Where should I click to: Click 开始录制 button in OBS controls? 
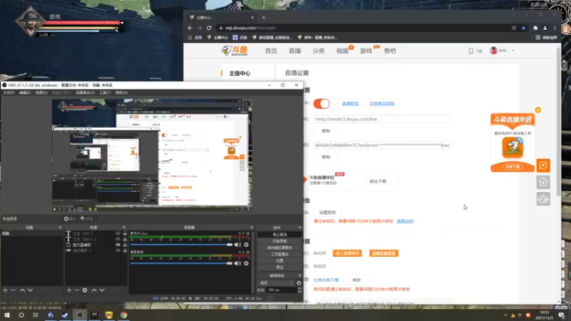point(279,241)
